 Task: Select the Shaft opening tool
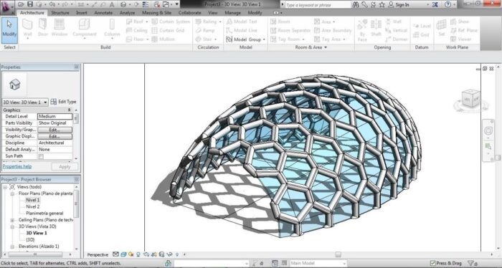(376, 29)
